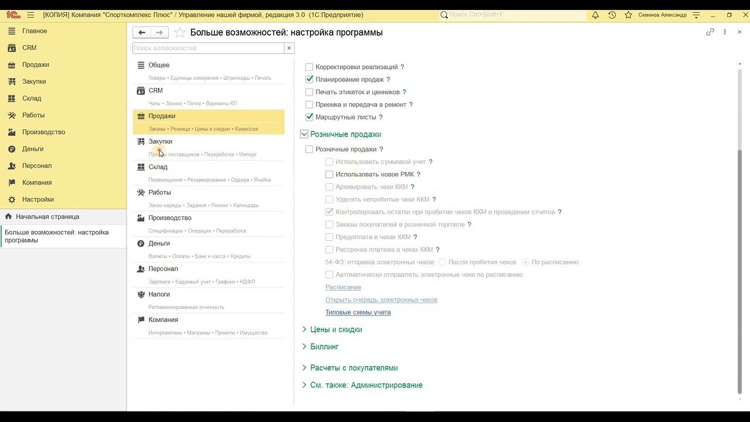Select Закупки in the settings list
Image resolution: width=750 pixels, height=422 pixels.
160,141
